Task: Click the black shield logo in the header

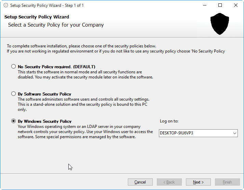Action: click(x=220, y=24)
